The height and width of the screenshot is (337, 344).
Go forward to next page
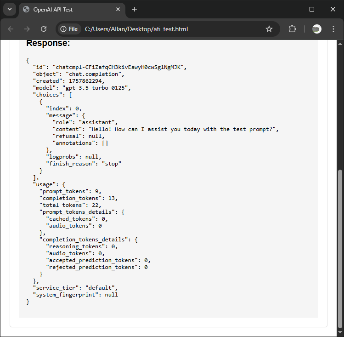pos(27,29)
